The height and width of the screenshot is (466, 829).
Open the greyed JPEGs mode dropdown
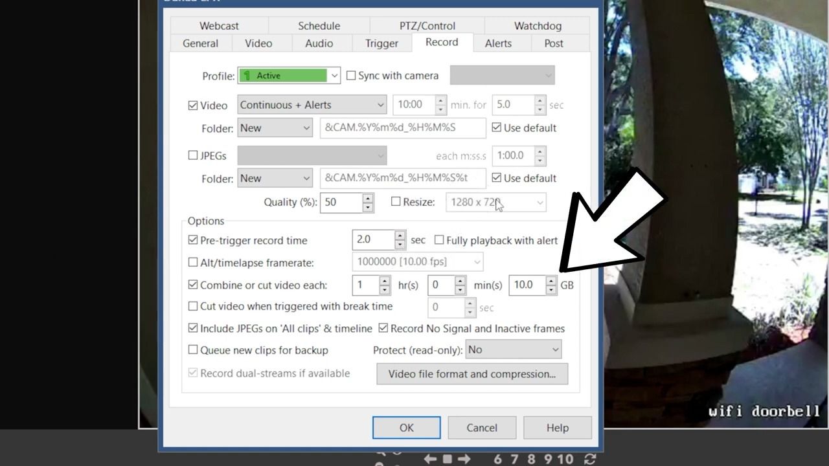[x=312, y=155]
